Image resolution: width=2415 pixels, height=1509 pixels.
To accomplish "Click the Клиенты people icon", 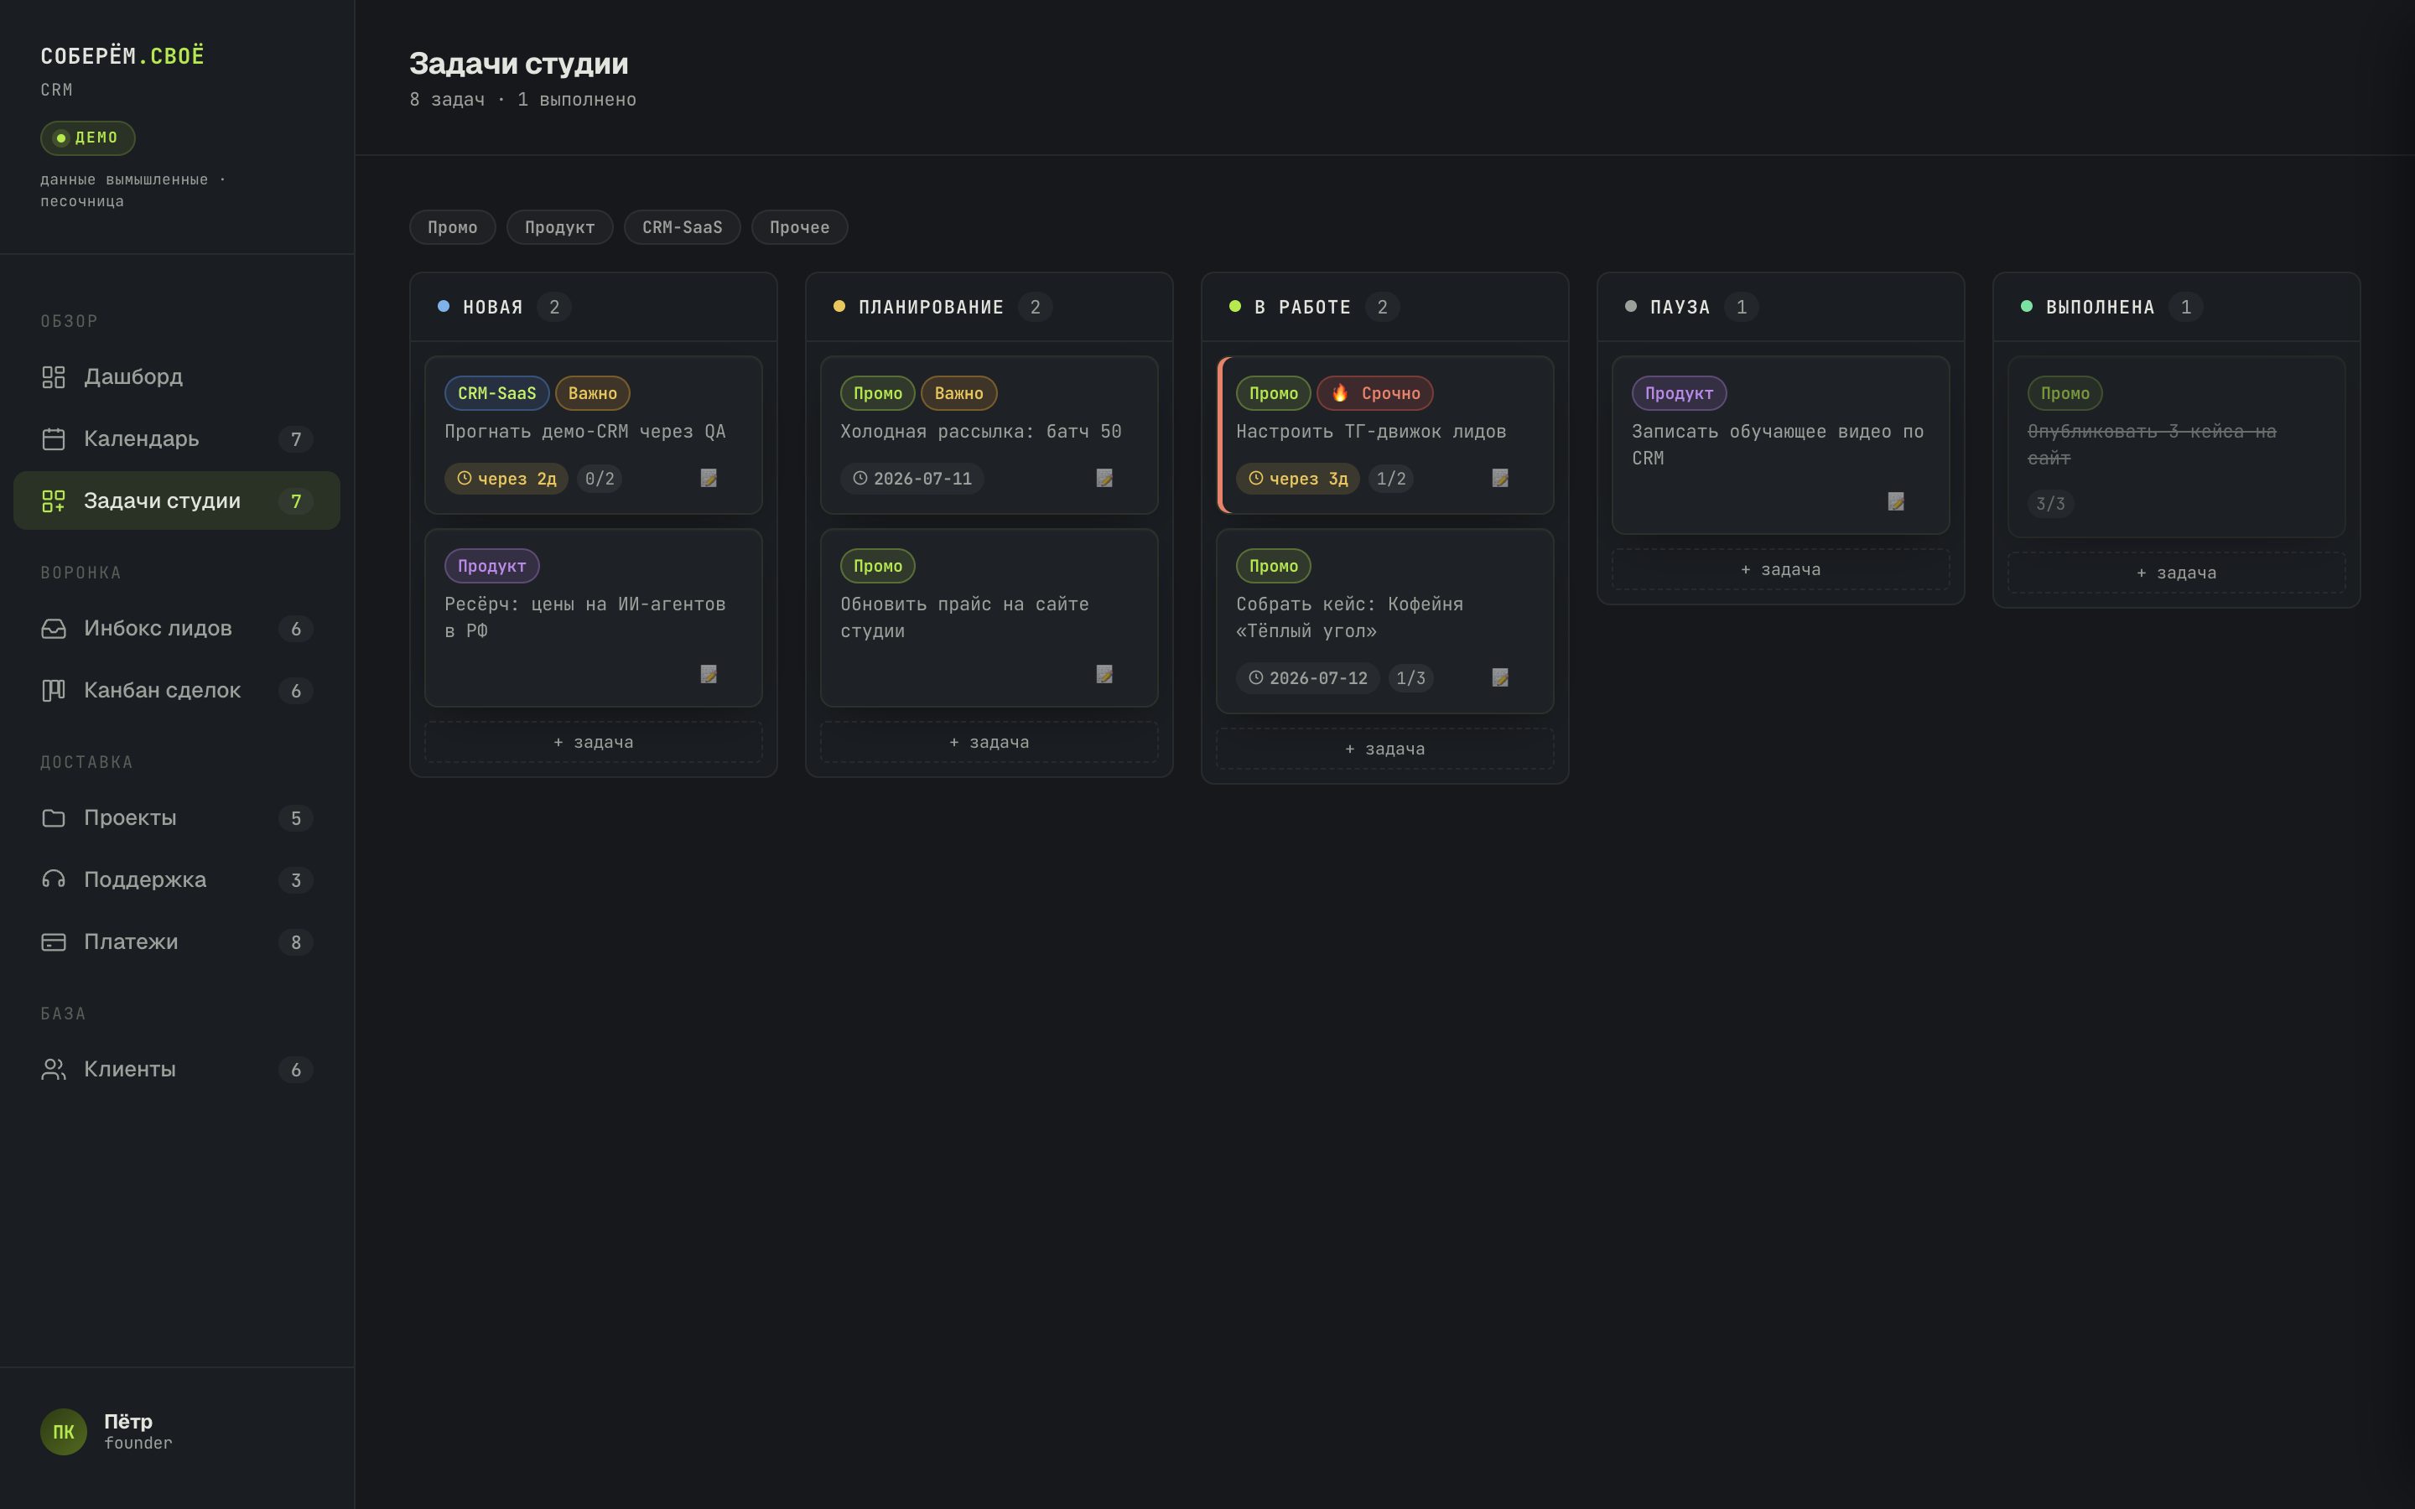I will pyautogui.click(x=53, y=1070).
